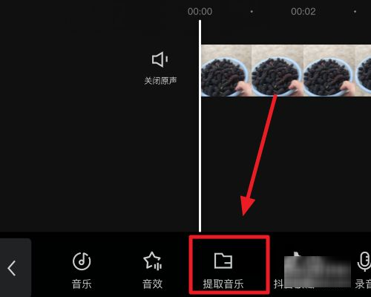The image size is (371, 297).
Task: Click the 00:02 timestamp on the ruler
Action: click(303, 11)
